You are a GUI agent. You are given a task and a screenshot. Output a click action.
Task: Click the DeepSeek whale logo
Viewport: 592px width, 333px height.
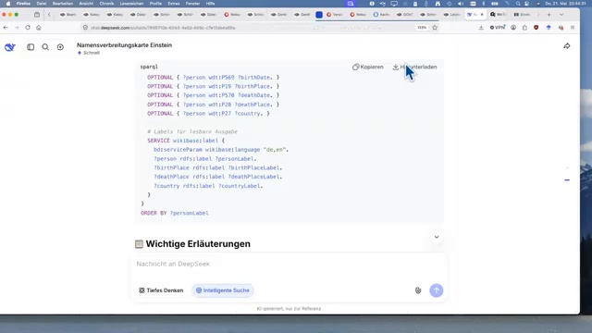click(x=10, y=47)
